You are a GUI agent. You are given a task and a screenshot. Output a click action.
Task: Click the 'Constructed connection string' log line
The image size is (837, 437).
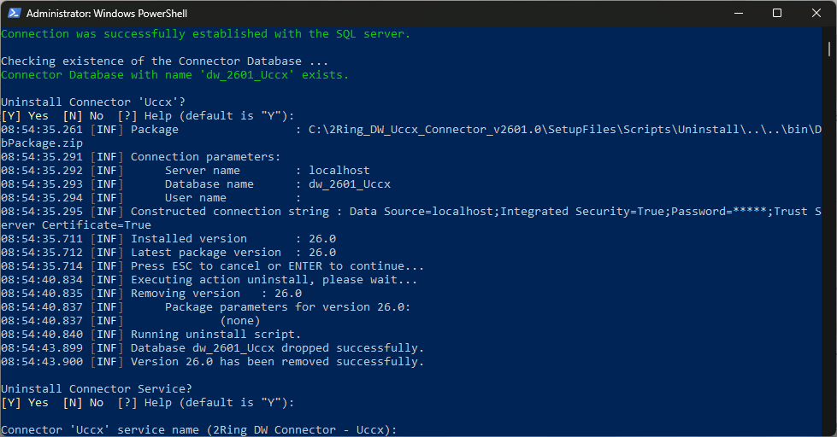click(342, 211)
